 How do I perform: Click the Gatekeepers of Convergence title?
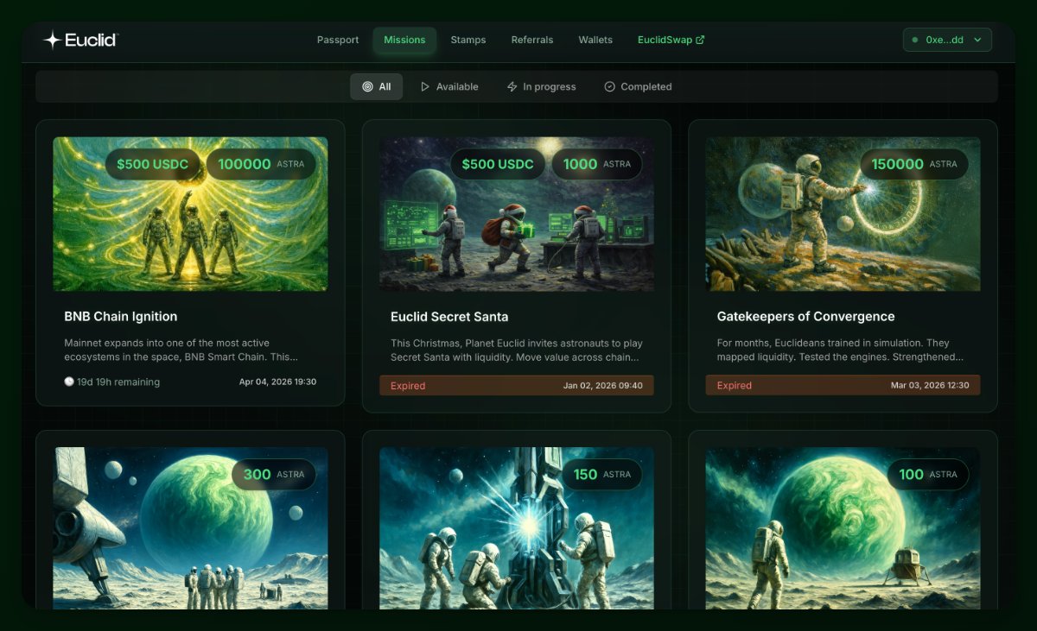[x=805, y=317]
